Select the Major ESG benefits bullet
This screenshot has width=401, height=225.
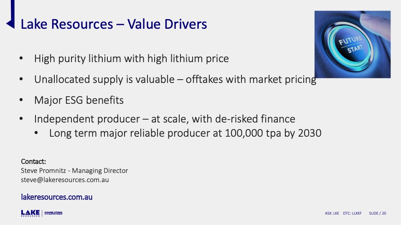[79, 100]
